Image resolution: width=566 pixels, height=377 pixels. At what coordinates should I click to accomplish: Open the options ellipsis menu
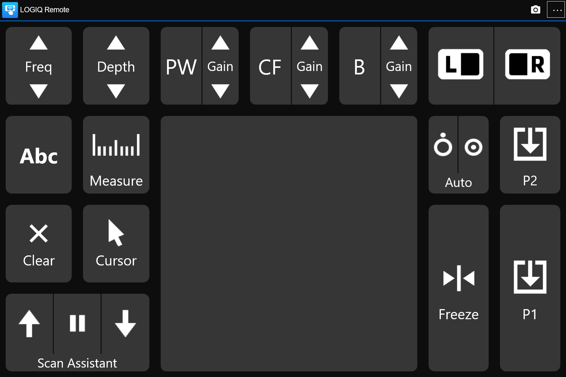[556, 10]
